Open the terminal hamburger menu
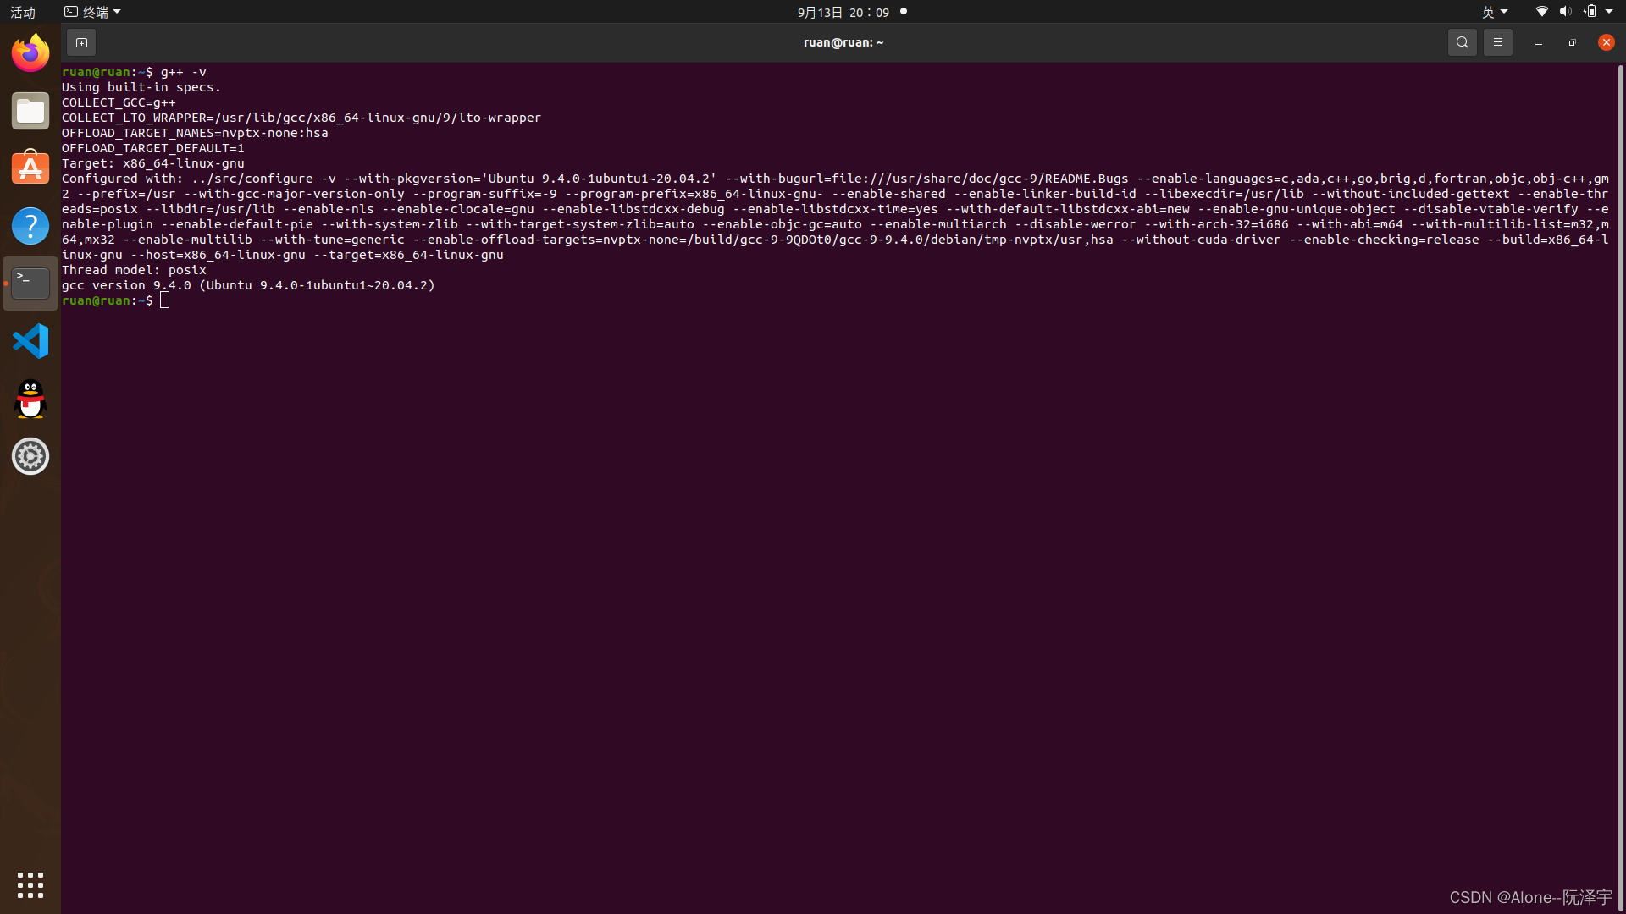This screenshot has width=1626, height=914. click(1497, 41)
